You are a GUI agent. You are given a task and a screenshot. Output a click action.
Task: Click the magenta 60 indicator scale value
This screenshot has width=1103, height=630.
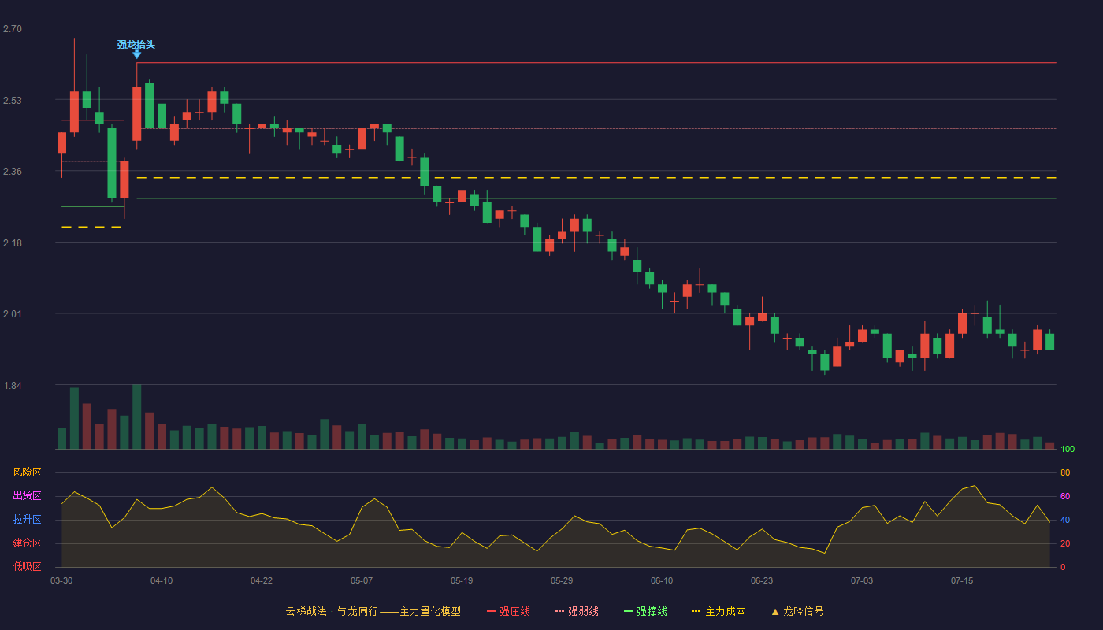click(x=1065, y=496)
